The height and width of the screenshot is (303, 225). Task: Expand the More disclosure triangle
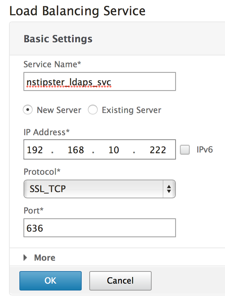pos(26,258)
